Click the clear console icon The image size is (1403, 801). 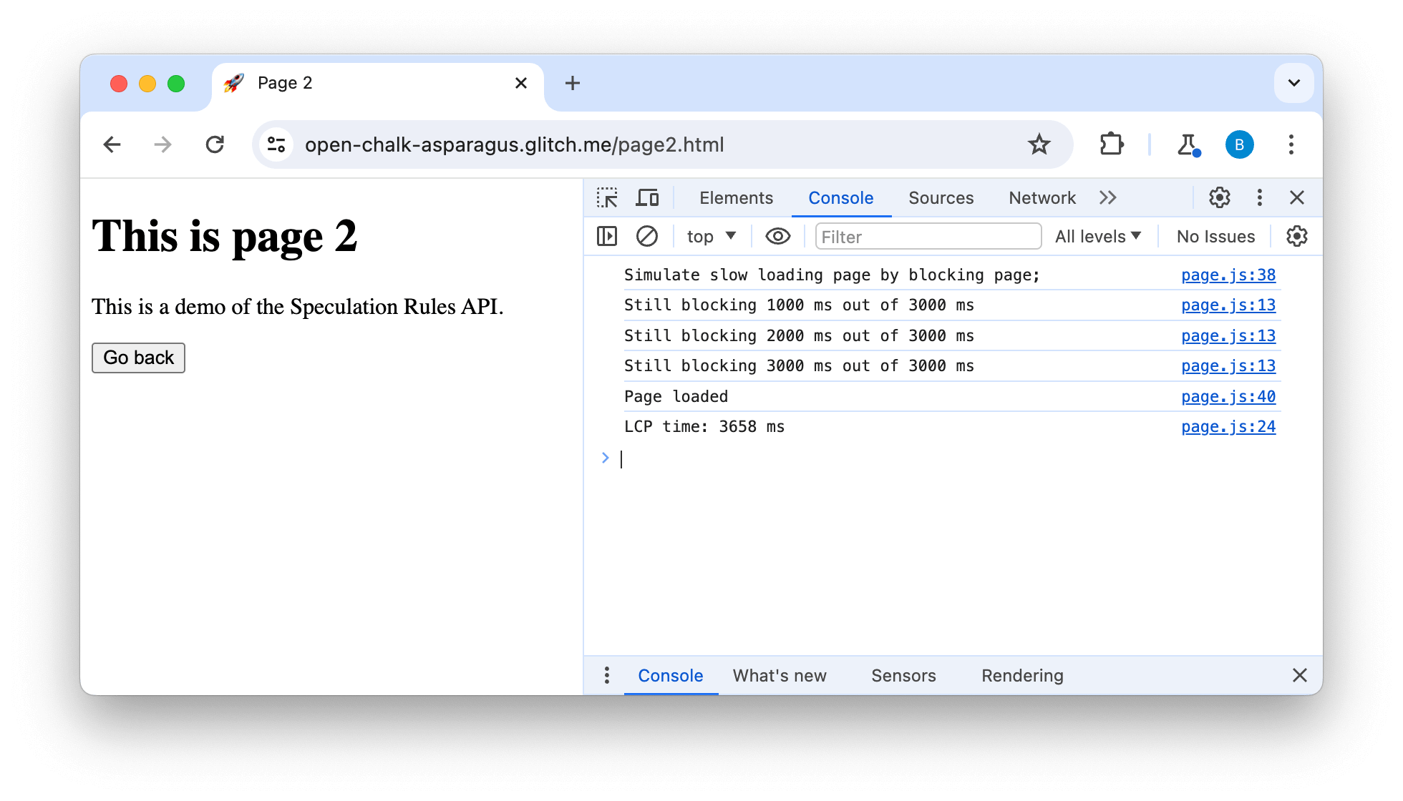646,236
